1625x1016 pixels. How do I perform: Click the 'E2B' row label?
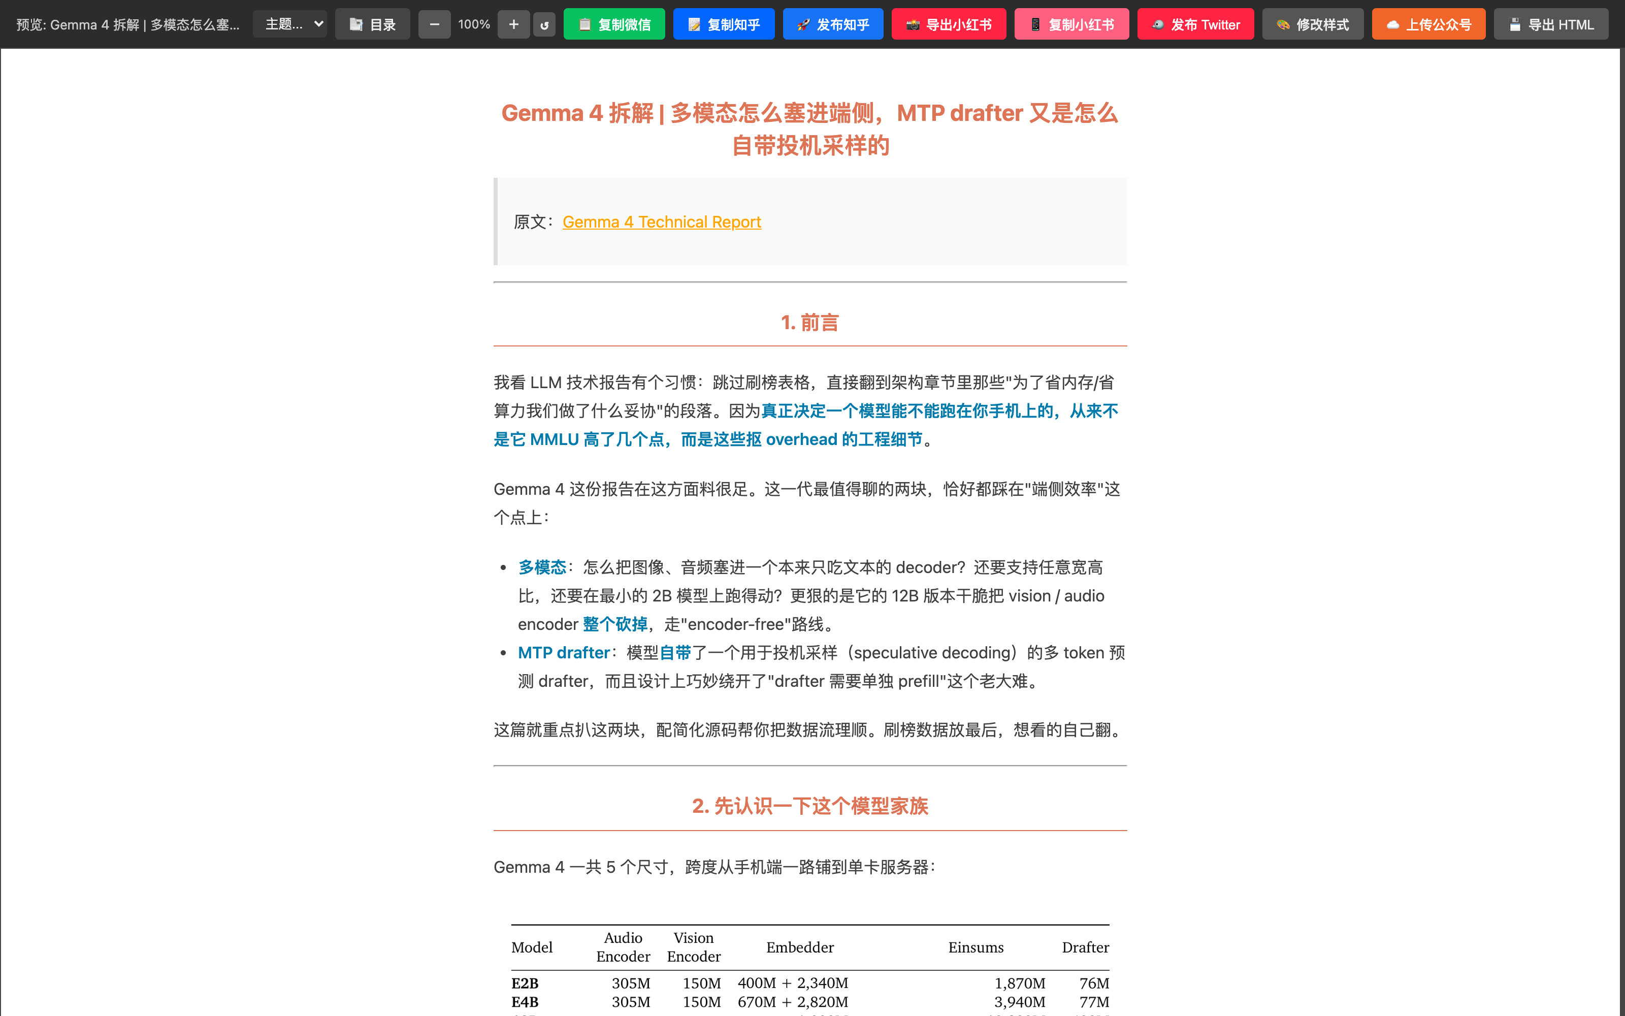coord(525,983)
